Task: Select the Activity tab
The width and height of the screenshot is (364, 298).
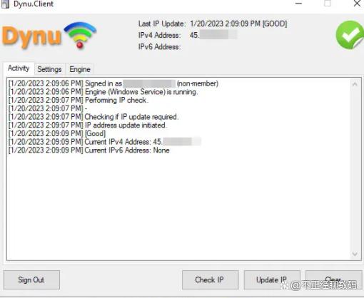Action: click(x=19, y=68)
